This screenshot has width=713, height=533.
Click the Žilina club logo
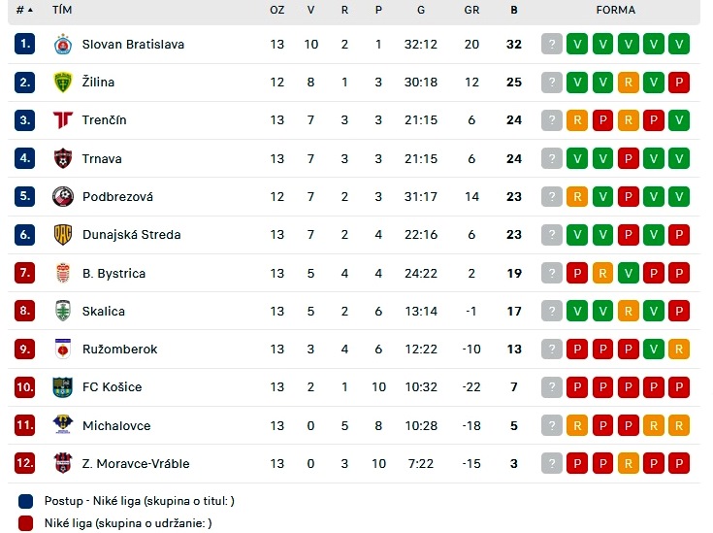click(x=63, y=83)
